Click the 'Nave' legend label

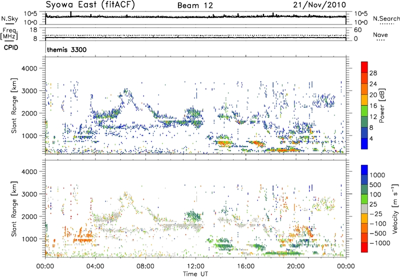point(380,34)
